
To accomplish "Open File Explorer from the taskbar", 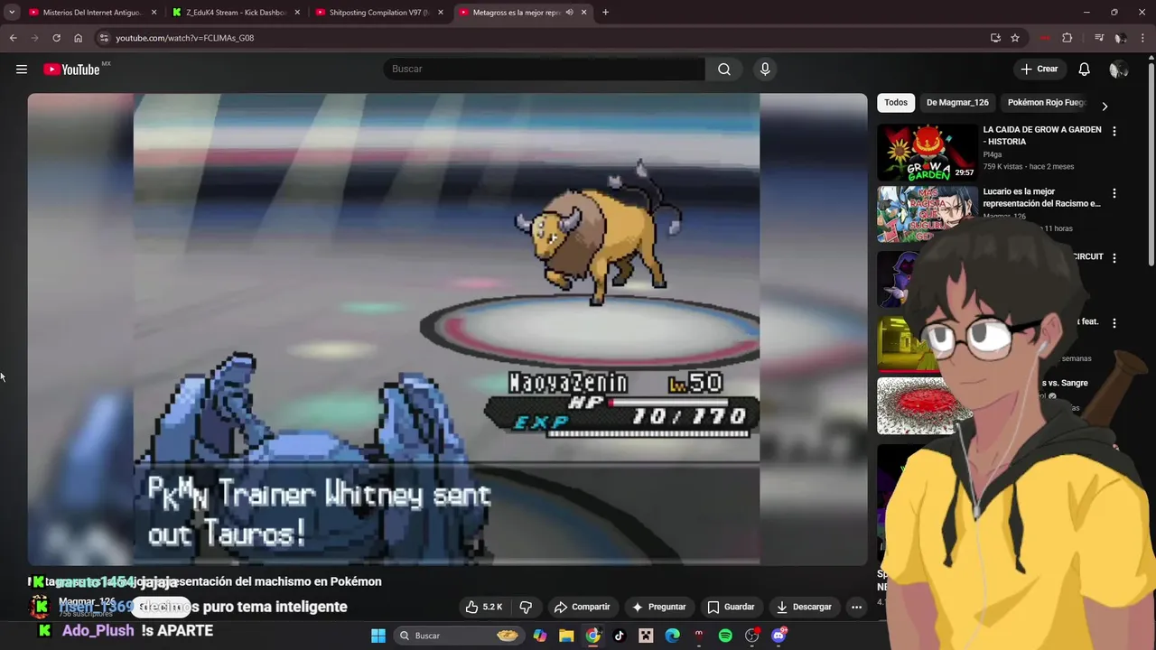I will [566, 636].
